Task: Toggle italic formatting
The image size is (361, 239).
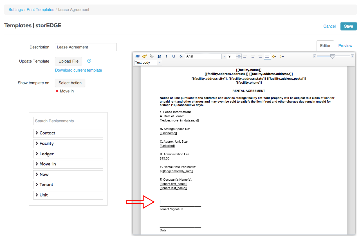Action: coord(166,56)
